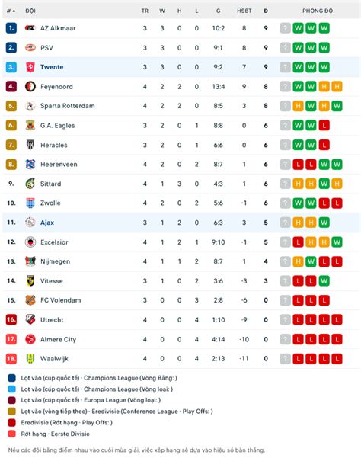
Task: Click the Vitesse club logo
Action: 30,281
